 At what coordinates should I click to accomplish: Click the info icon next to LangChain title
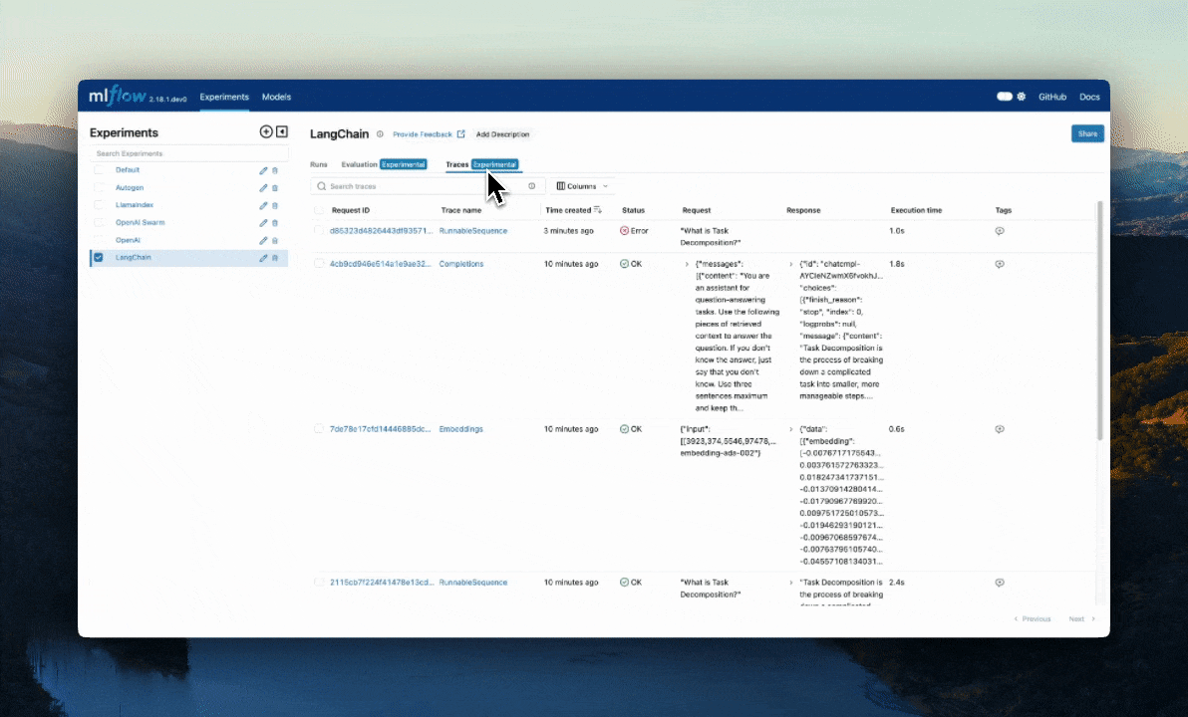coord(380,134)
